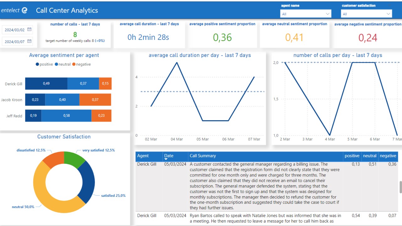Click the end date field 2024/03/07

[17, 41]
